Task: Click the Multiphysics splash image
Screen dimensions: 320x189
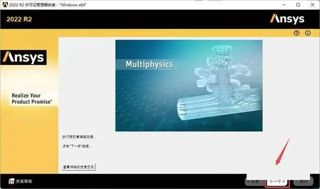Action: tap(189, 86)
